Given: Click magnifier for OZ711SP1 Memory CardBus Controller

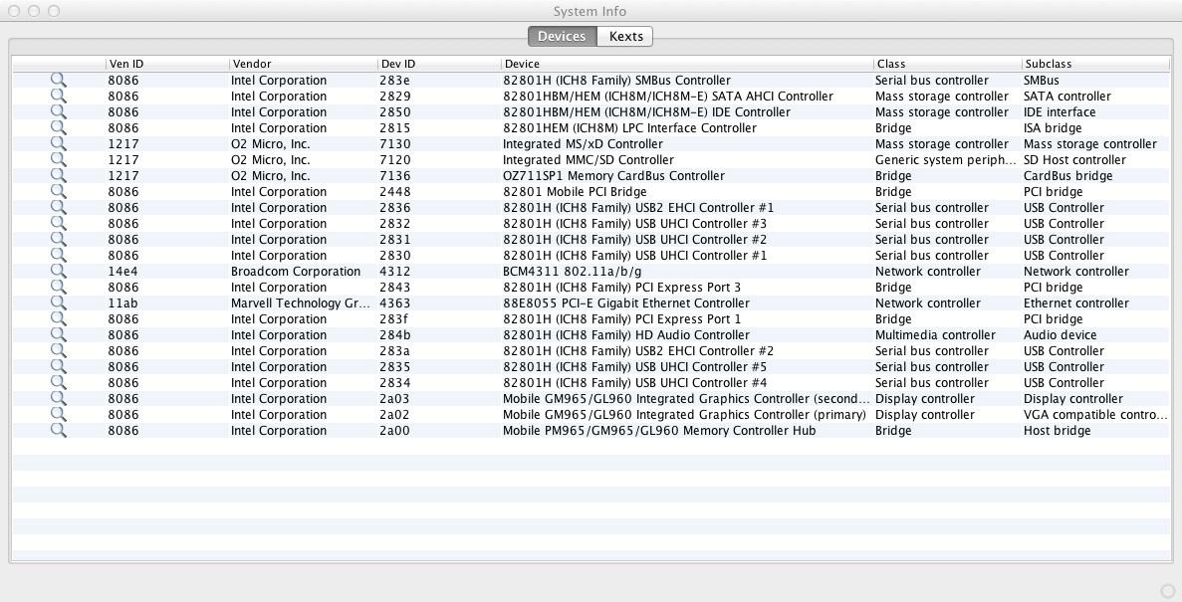Looking at the screenshot, I should [59, 176].
